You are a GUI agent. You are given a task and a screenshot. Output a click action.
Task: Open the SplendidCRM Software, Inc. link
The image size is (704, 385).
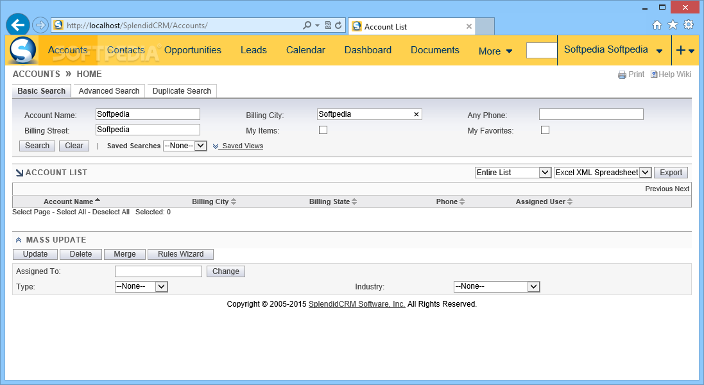[x=356, y=304]
